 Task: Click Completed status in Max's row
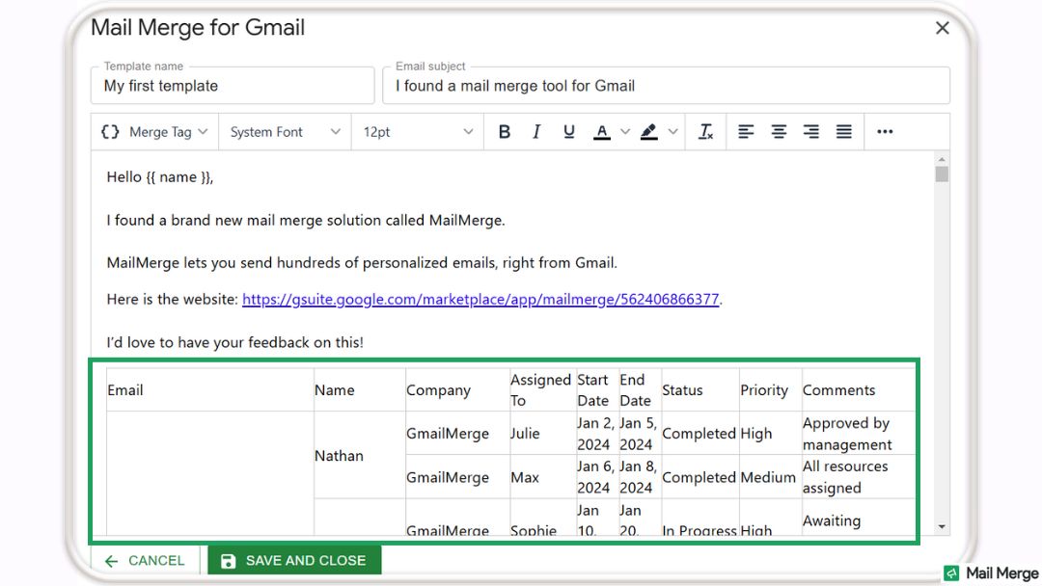pos(699,477)
